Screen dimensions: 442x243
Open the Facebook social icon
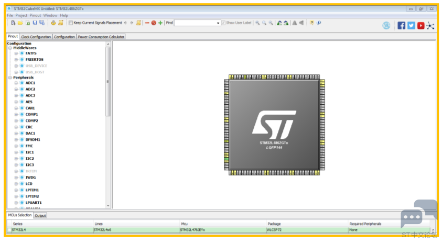click(402, 26)
